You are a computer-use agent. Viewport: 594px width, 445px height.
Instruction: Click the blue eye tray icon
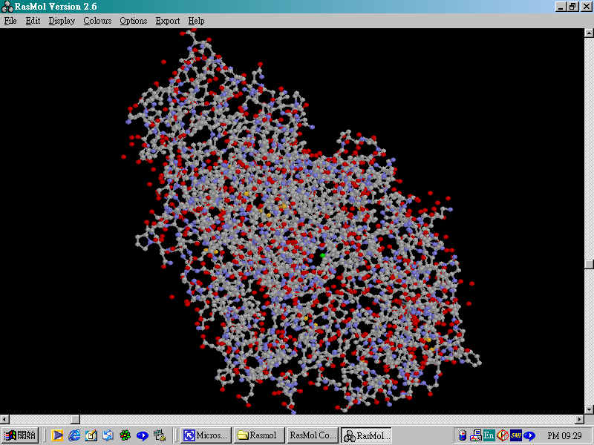529,435
